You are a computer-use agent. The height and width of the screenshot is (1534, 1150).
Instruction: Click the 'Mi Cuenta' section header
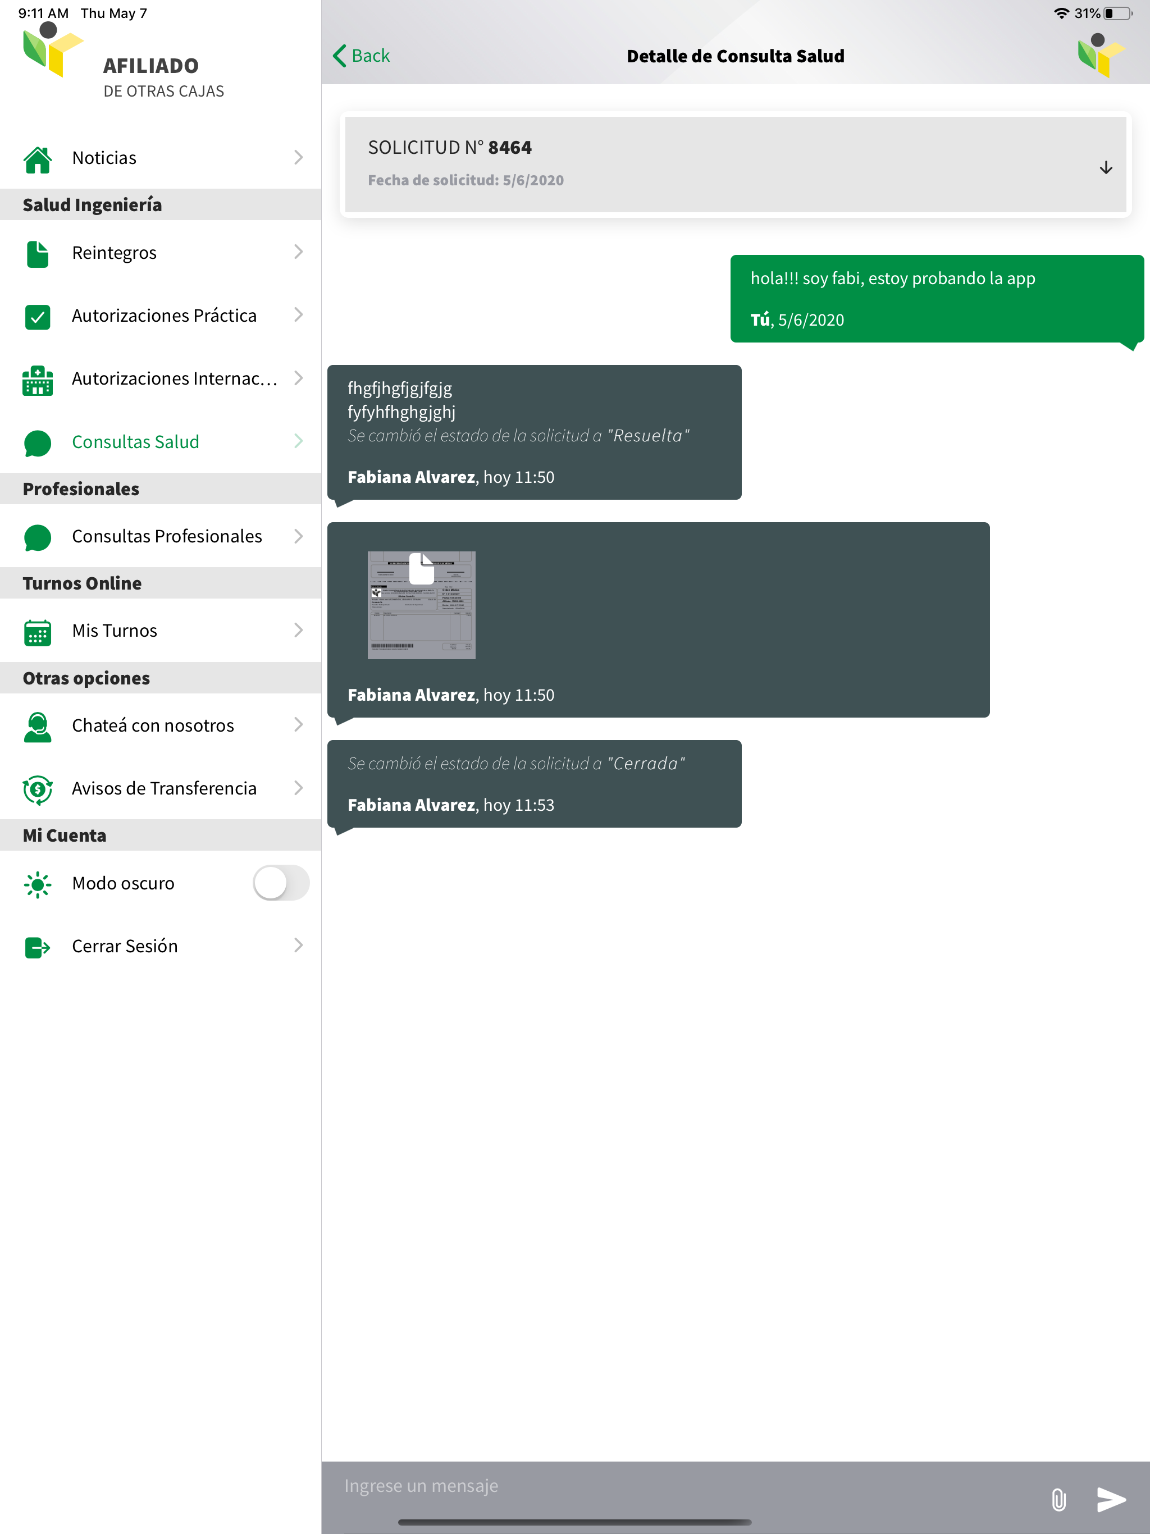tap(65, 836)
